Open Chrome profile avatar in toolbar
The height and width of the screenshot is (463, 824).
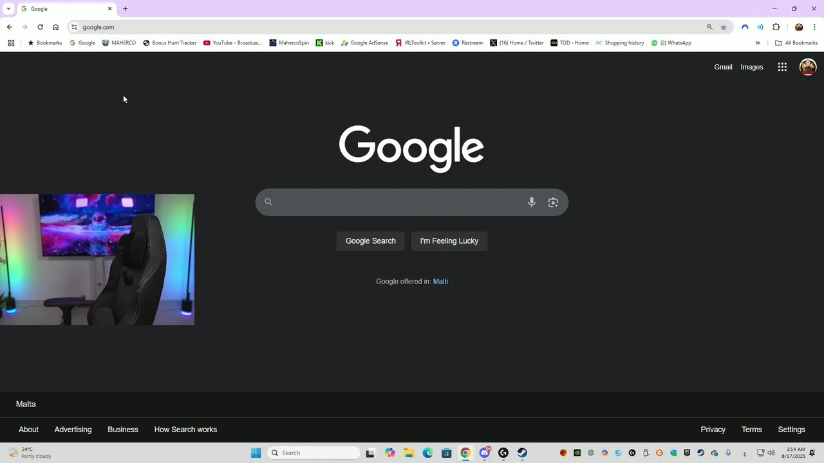(799, 27)
